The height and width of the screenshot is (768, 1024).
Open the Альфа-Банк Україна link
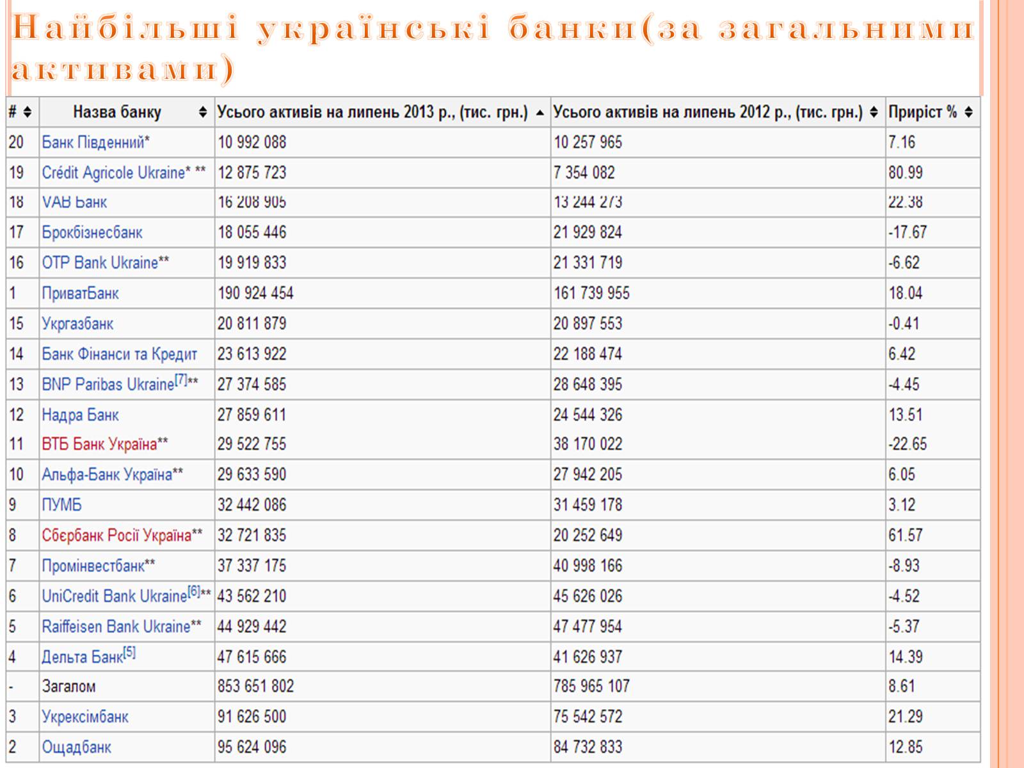pyautogui.click(x=107, y=475)
